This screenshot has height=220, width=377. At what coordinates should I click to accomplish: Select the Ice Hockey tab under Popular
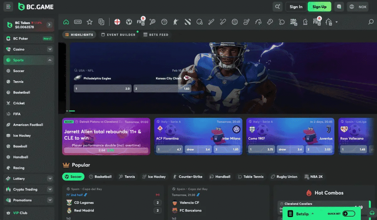pyautogui.click(x=154, y=177)
